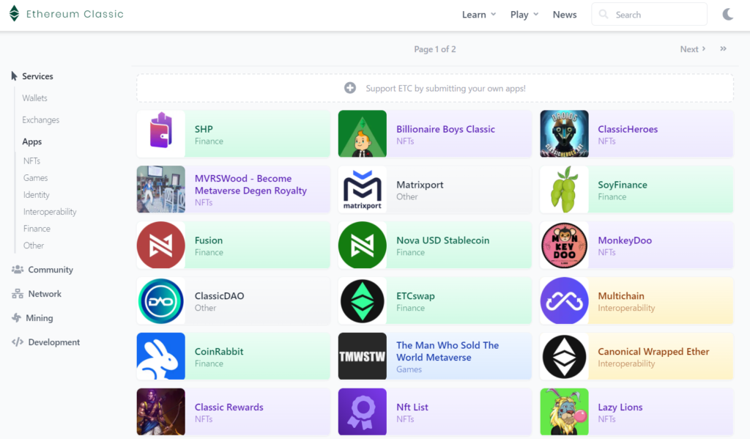Open the Nft List ribbon badge icon
Screen dimensions: 750x439
(x=363, y=412)
